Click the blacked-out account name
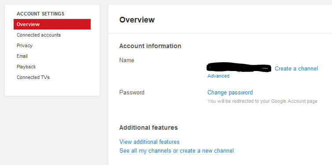Screen dimensions: 332x165 (239, 67)
